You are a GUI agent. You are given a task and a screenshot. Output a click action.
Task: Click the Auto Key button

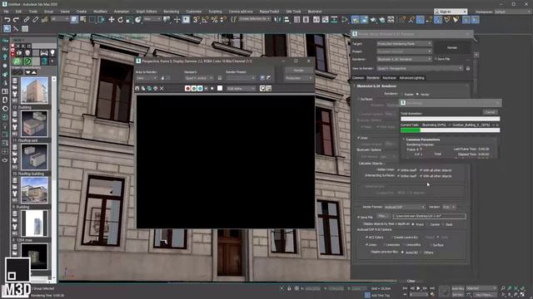(457, 288)
